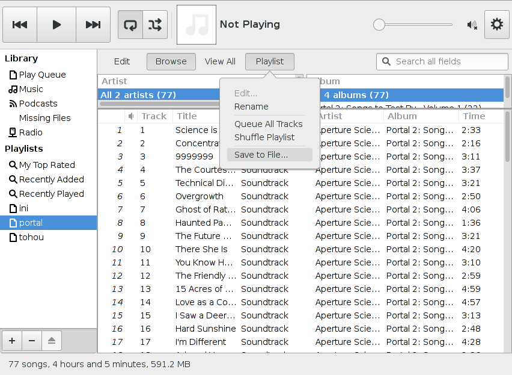Screen dimensions: 512x375
Task: Sort by the Track column header
Action: [154, 116]
